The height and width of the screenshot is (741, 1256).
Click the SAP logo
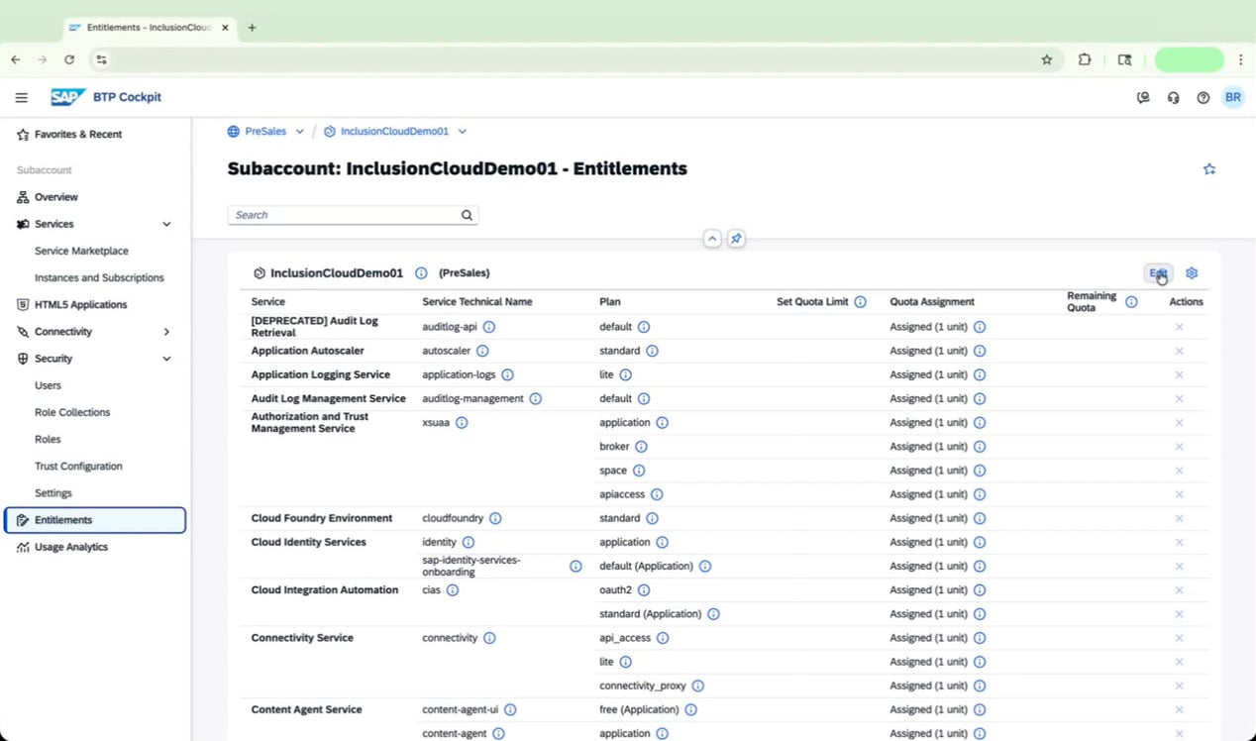tap(68, 97)
